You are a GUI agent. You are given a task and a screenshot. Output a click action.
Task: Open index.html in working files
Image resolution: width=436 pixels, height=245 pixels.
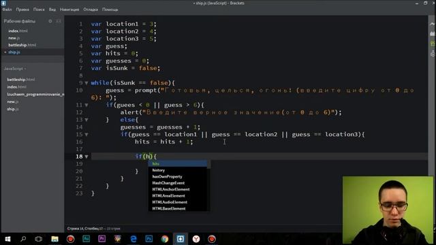(x=18, y=31)
